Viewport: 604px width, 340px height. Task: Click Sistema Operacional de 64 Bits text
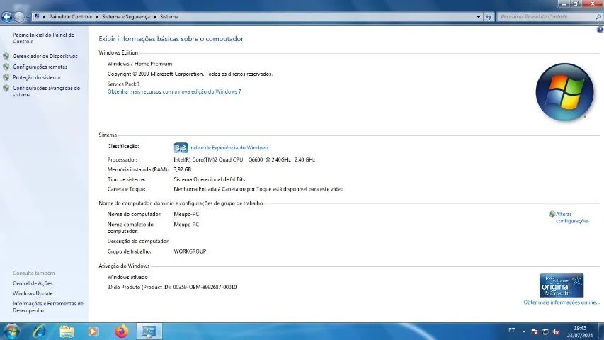[209, 179]
